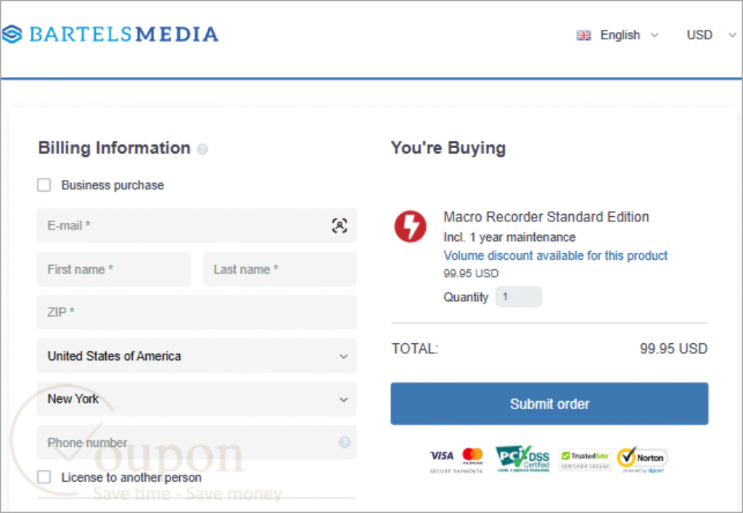Click the TOTAL: label

pos(414,348)
